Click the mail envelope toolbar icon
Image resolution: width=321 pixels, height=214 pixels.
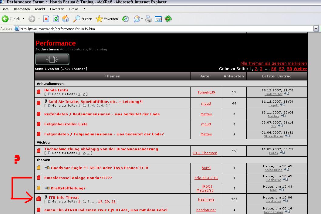[x=137, y=19]
